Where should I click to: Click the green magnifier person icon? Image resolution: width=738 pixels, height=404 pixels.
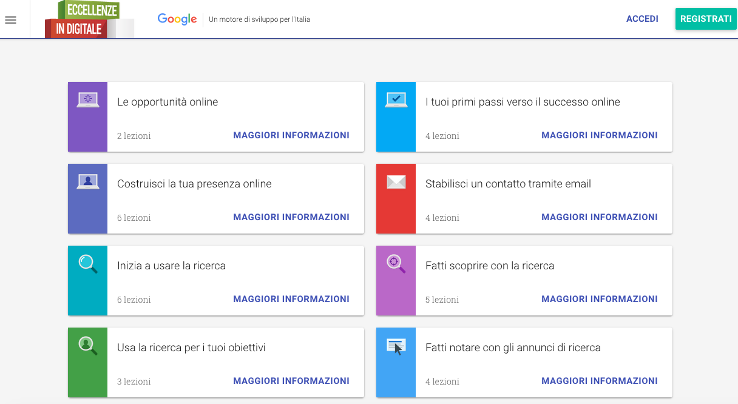click(88, 346)
